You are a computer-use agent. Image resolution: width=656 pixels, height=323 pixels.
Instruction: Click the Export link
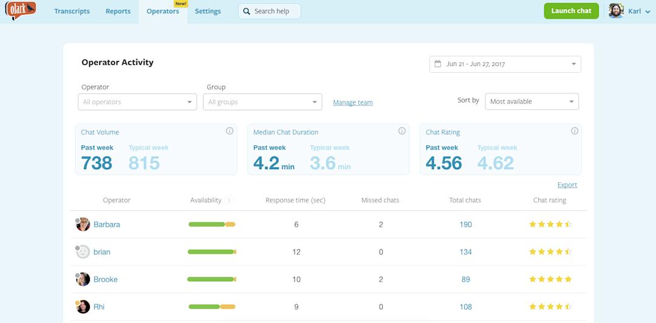pos(567,185)
